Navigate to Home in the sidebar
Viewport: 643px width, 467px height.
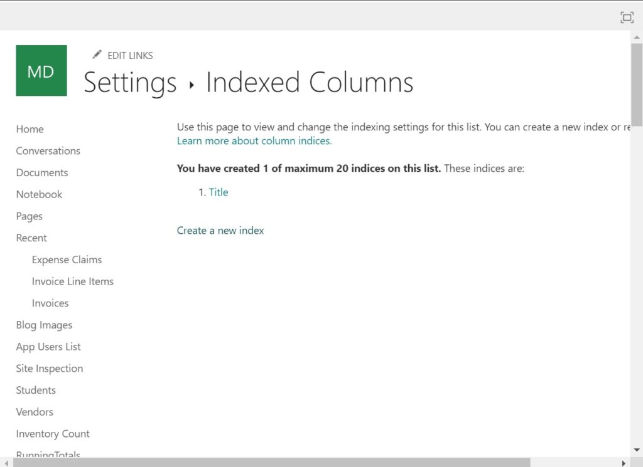(x=30, y=129)
